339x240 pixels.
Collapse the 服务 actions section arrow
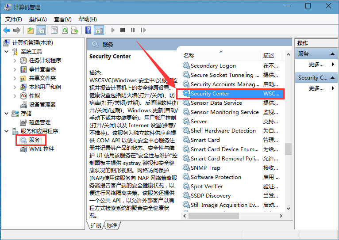pos(333,54)
